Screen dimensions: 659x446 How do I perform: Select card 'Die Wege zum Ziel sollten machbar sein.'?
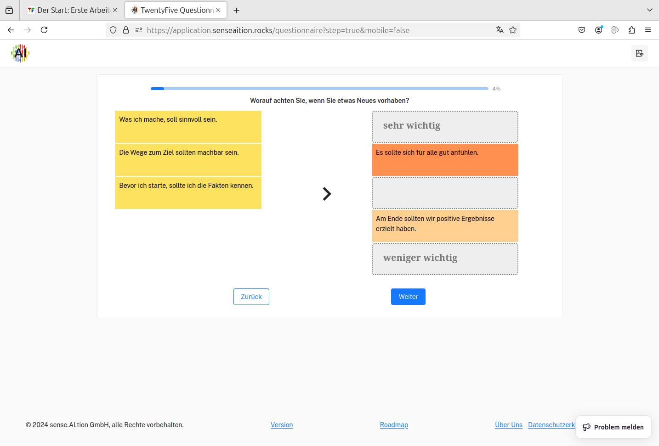[x=188, y=160]
